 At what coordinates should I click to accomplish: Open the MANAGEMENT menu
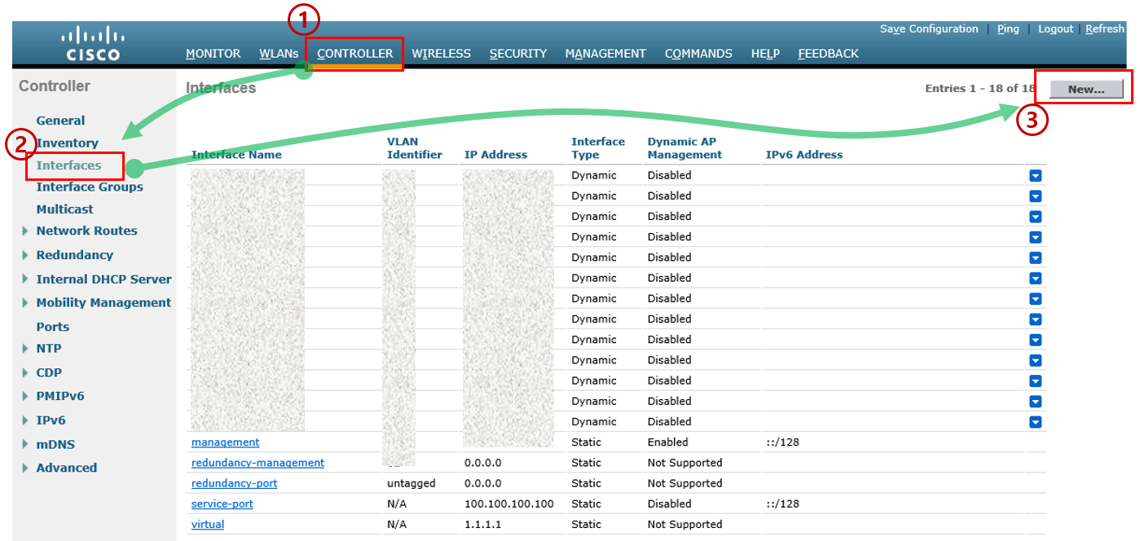click(x=605, y=54)
